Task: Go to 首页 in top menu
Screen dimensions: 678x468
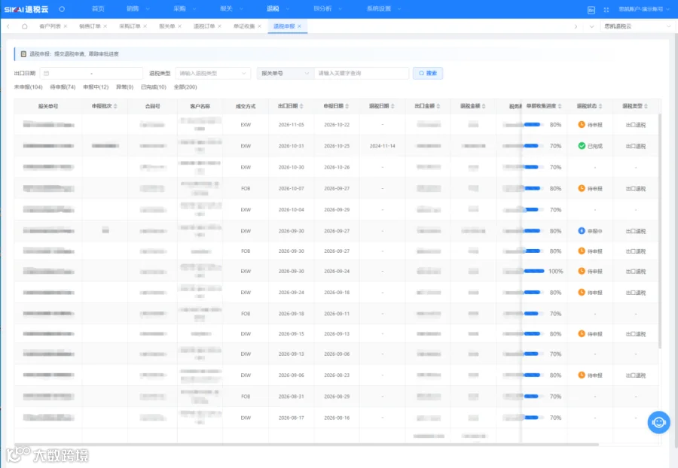Action: (98, 8)
